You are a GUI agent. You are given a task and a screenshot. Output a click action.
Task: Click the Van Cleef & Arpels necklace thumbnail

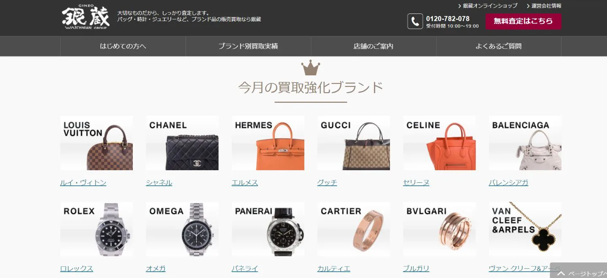pos(525,229)
